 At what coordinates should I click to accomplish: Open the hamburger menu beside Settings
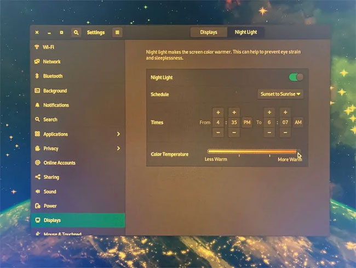pos(117,32)
